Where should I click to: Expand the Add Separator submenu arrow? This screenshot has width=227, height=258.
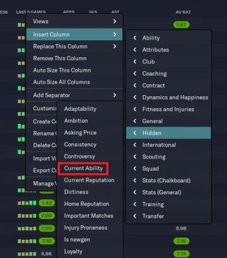pos(115,95)
